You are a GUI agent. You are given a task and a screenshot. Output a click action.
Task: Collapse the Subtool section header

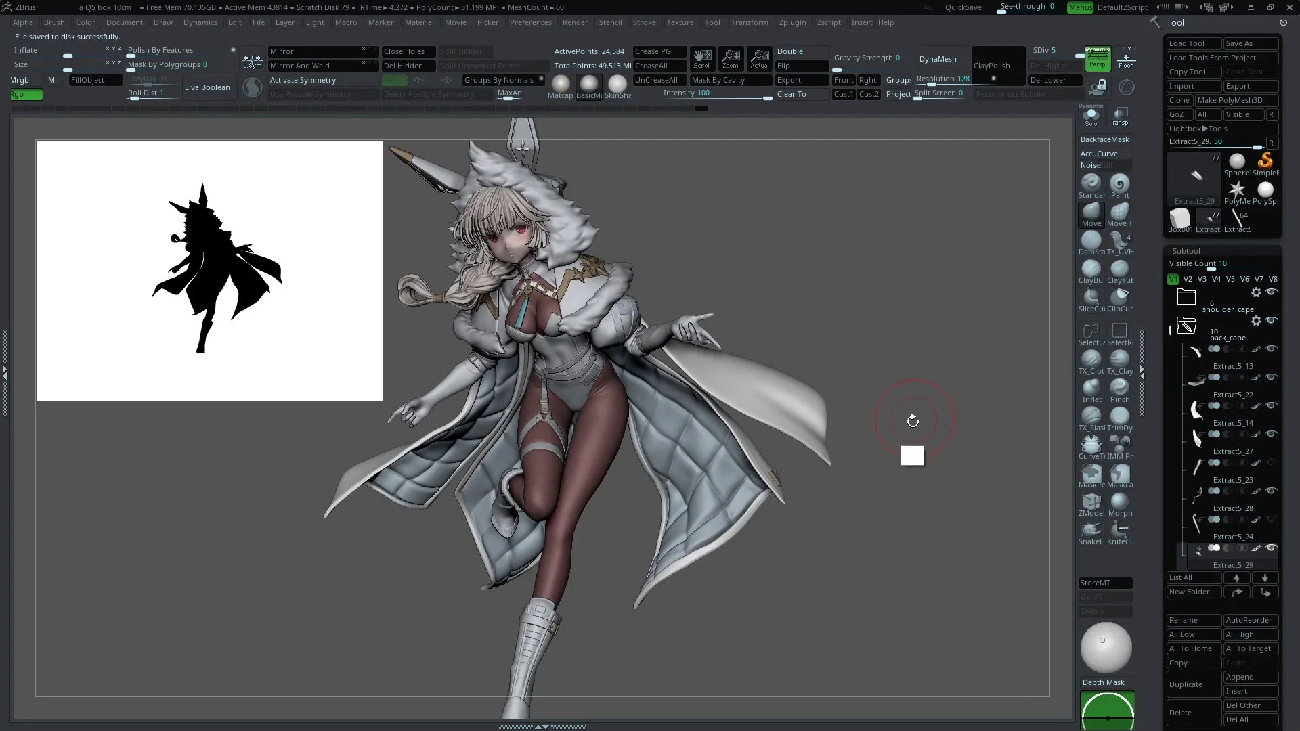coord(1186,251)
